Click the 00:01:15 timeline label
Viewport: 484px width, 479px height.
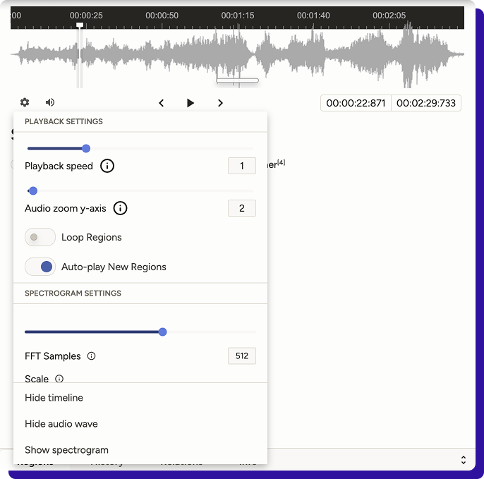[x=238, y=16]
